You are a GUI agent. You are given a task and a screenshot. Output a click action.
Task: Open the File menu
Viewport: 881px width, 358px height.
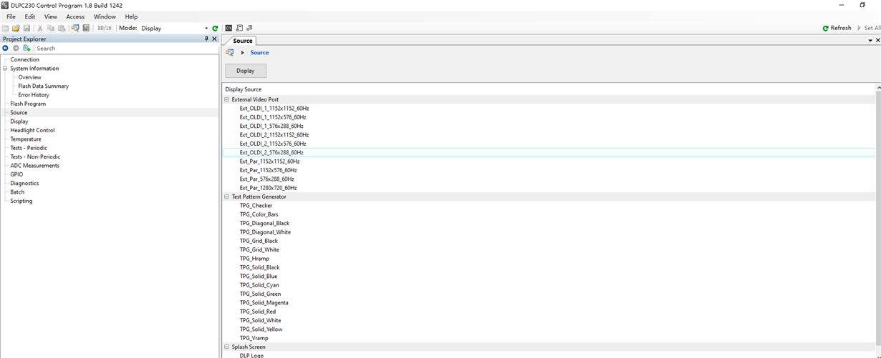[x=11, y=16]
